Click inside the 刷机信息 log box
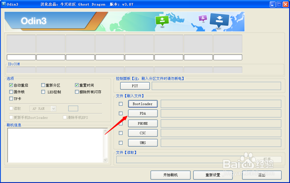Viewport: 290px width, 183px height. point(55,145)
